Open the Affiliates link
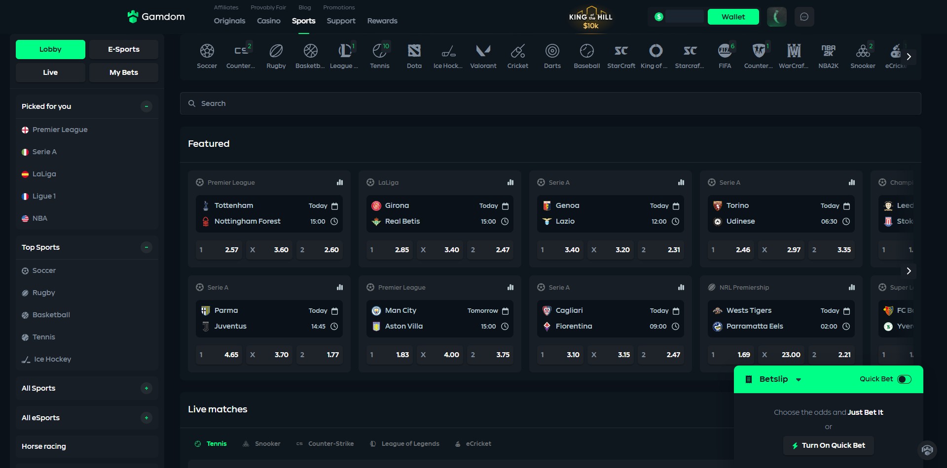Screen dimensions: 947x468 (x=226, y=7)
